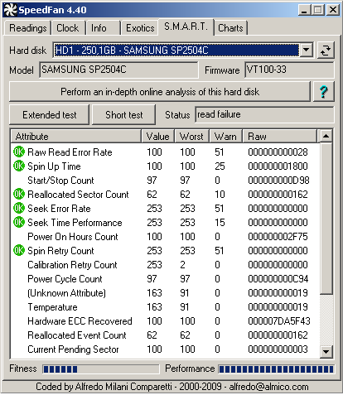Select the Current Pending Sector row
This screenshot has height=395, width=343.
[x=165, y=349]
